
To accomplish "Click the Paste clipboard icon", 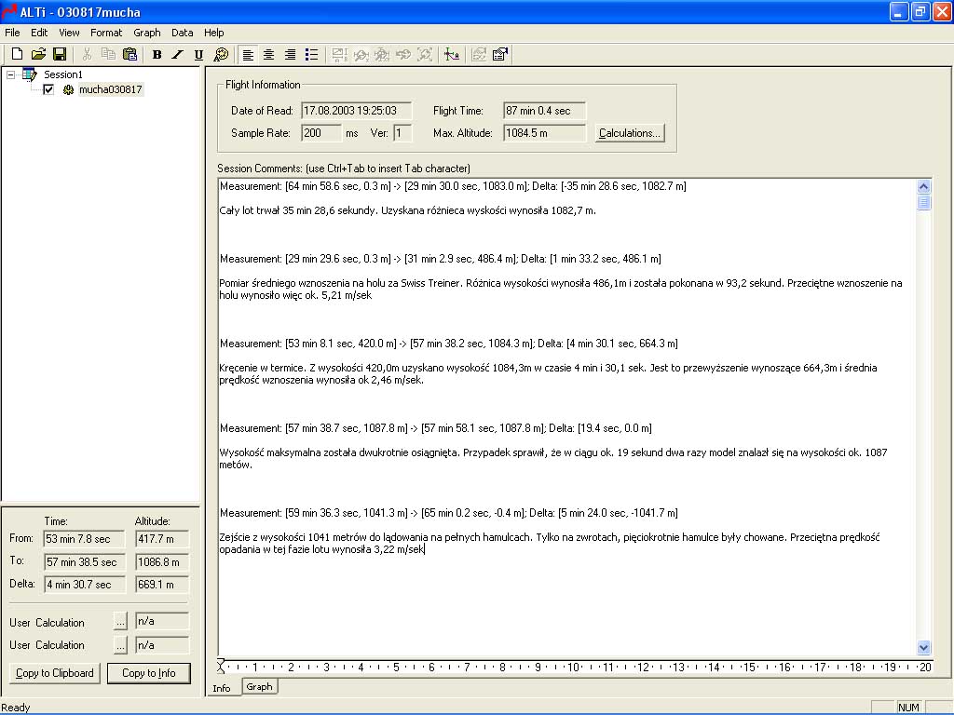I will click(x=129, y=55).
